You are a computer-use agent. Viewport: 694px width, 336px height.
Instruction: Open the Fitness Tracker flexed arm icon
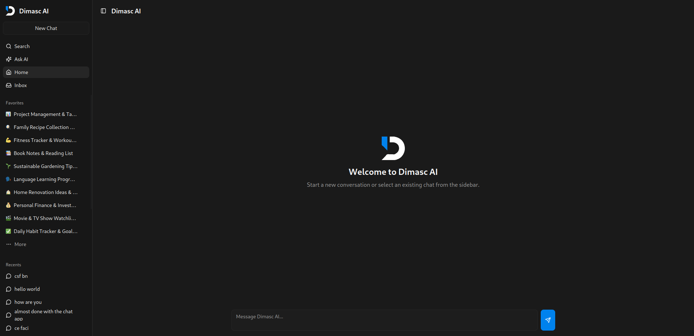pos(8,140)
